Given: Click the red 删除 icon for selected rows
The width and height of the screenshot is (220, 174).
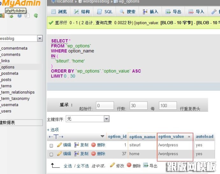Looking at the screenshot, I should click(x=129, y=165).
